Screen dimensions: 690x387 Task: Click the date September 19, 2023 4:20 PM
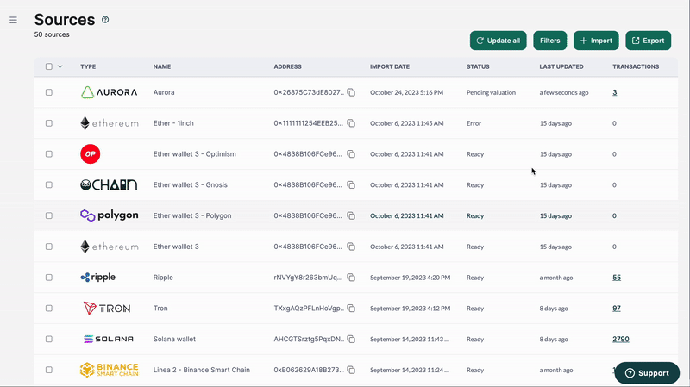click(x=411, y=278)
